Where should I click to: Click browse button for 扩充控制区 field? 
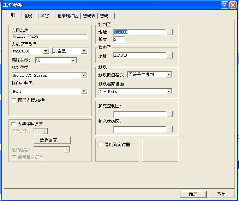coord(169,114)
